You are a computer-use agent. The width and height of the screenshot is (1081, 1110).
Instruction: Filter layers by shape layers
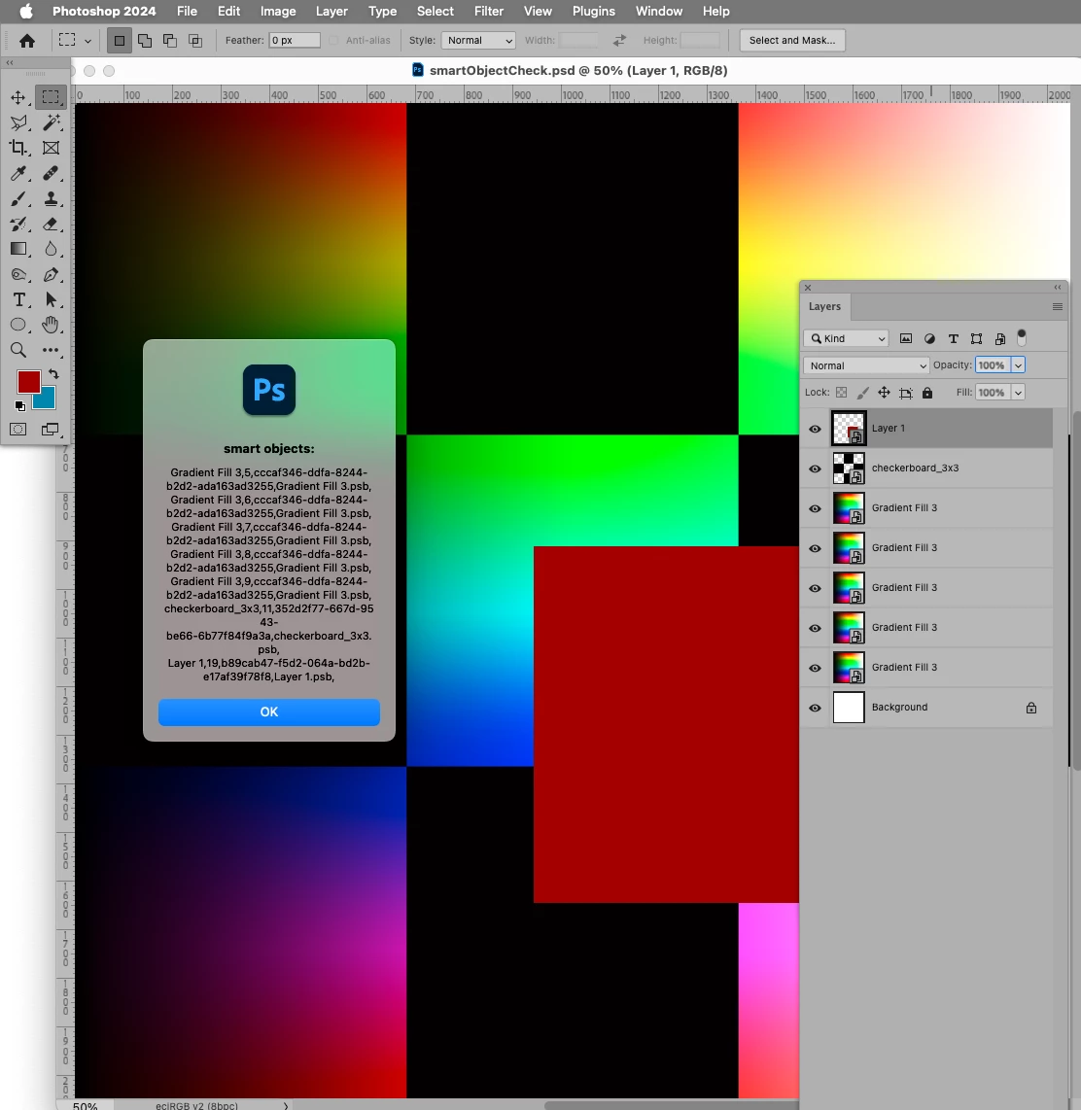coord(976,338)
